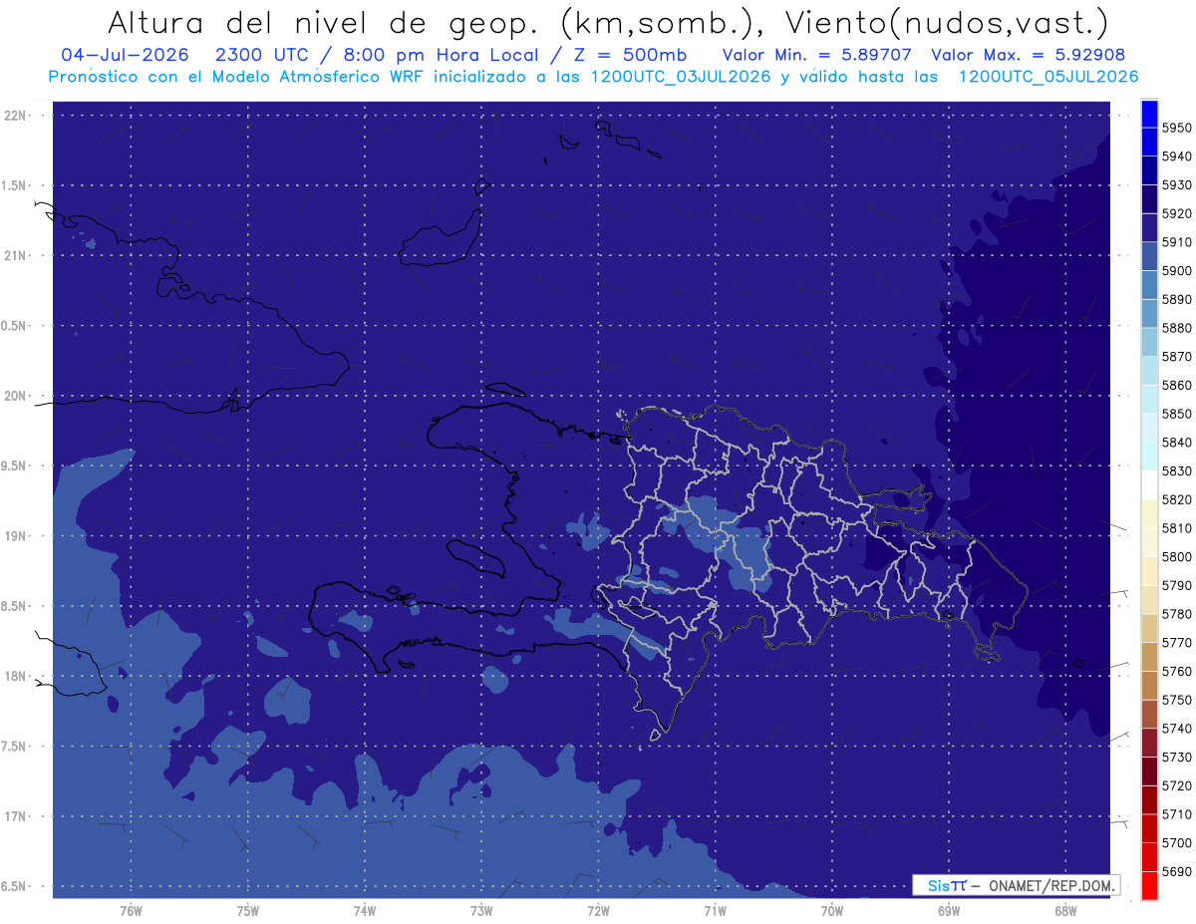
Task: Click the 5800 colorbar value
Action: [x=1177, y=556]
